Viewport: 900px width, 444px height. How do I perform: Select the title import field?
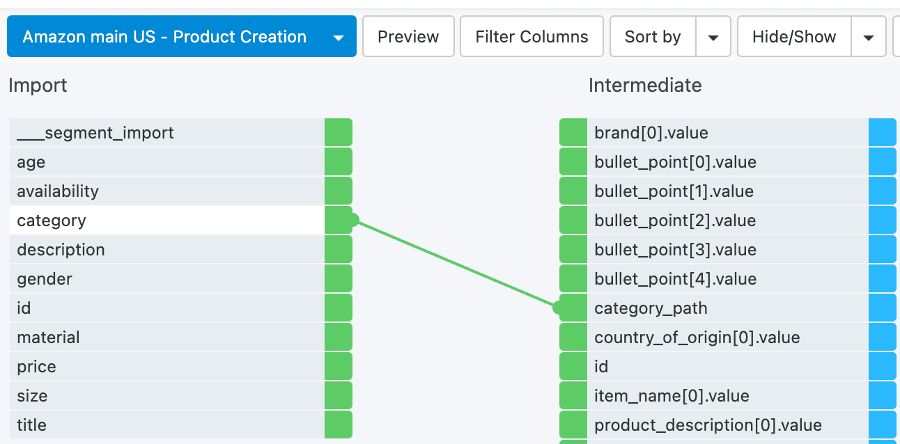point(167,425)
